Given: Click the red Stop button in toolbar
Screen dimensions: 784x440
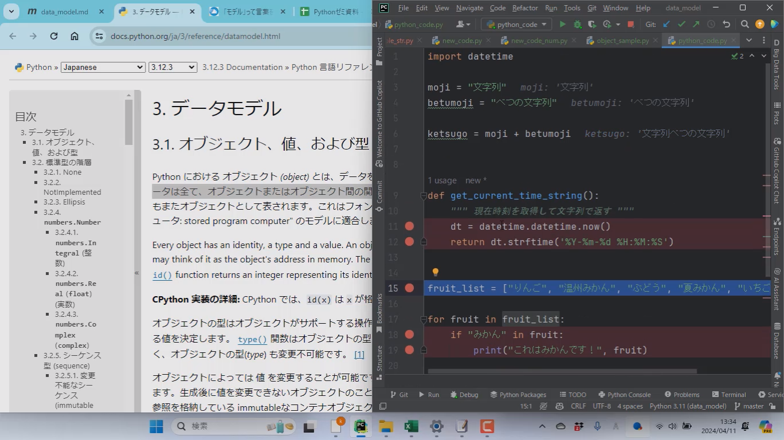Looking at the screenshot, I should pyautogui.click(x=630, y=24).
